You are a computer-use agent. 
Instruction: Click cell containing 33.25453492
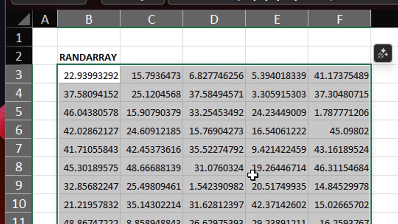[214, 111]
